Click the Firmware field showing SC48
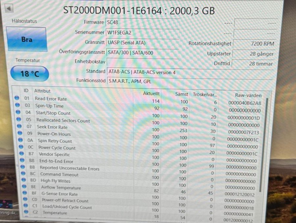The height and width of the screenshot is (223, 296). (x=142, y=23)
